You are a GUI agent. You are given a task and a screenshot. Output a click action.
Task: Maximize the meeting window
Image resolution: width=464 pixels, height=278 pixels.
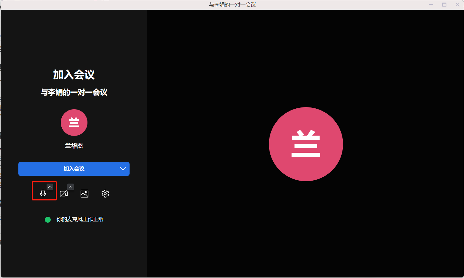coord(444,5)
